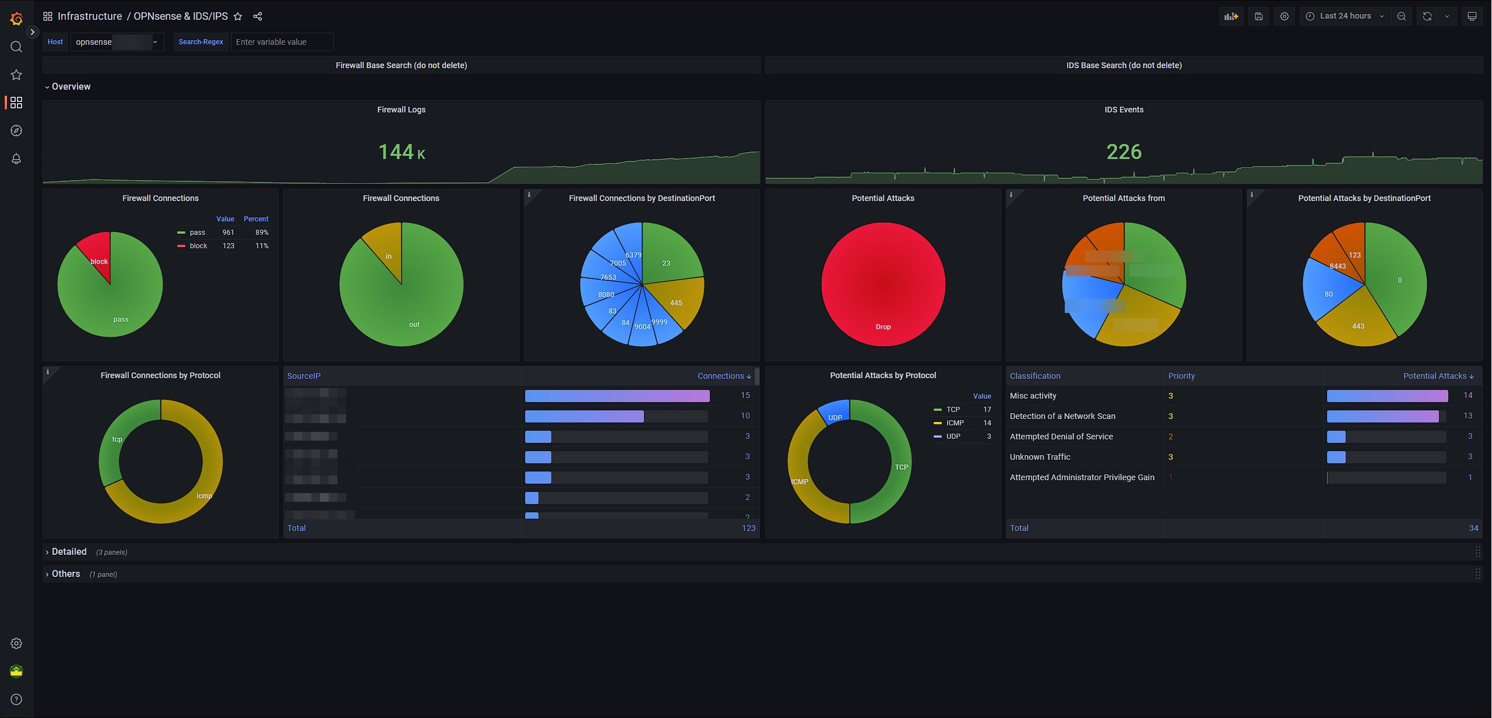Open dashboard settings gear icon
Screen dimensions: 1492x718
point(1285,16)
